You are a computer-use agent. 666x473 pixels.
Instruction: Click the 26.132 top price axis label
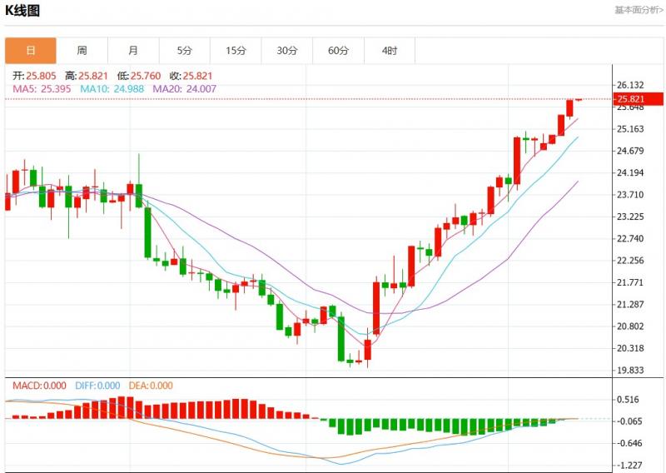point(632,86)
